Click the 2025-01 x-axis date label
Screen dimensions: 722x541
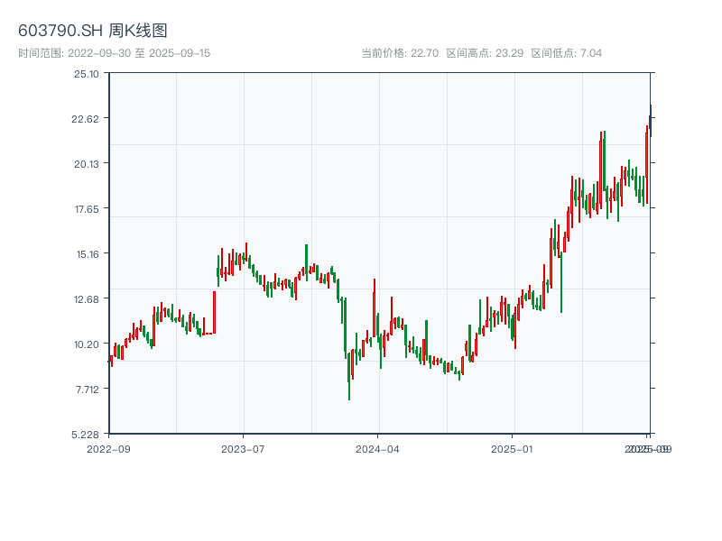click(513, 448)
